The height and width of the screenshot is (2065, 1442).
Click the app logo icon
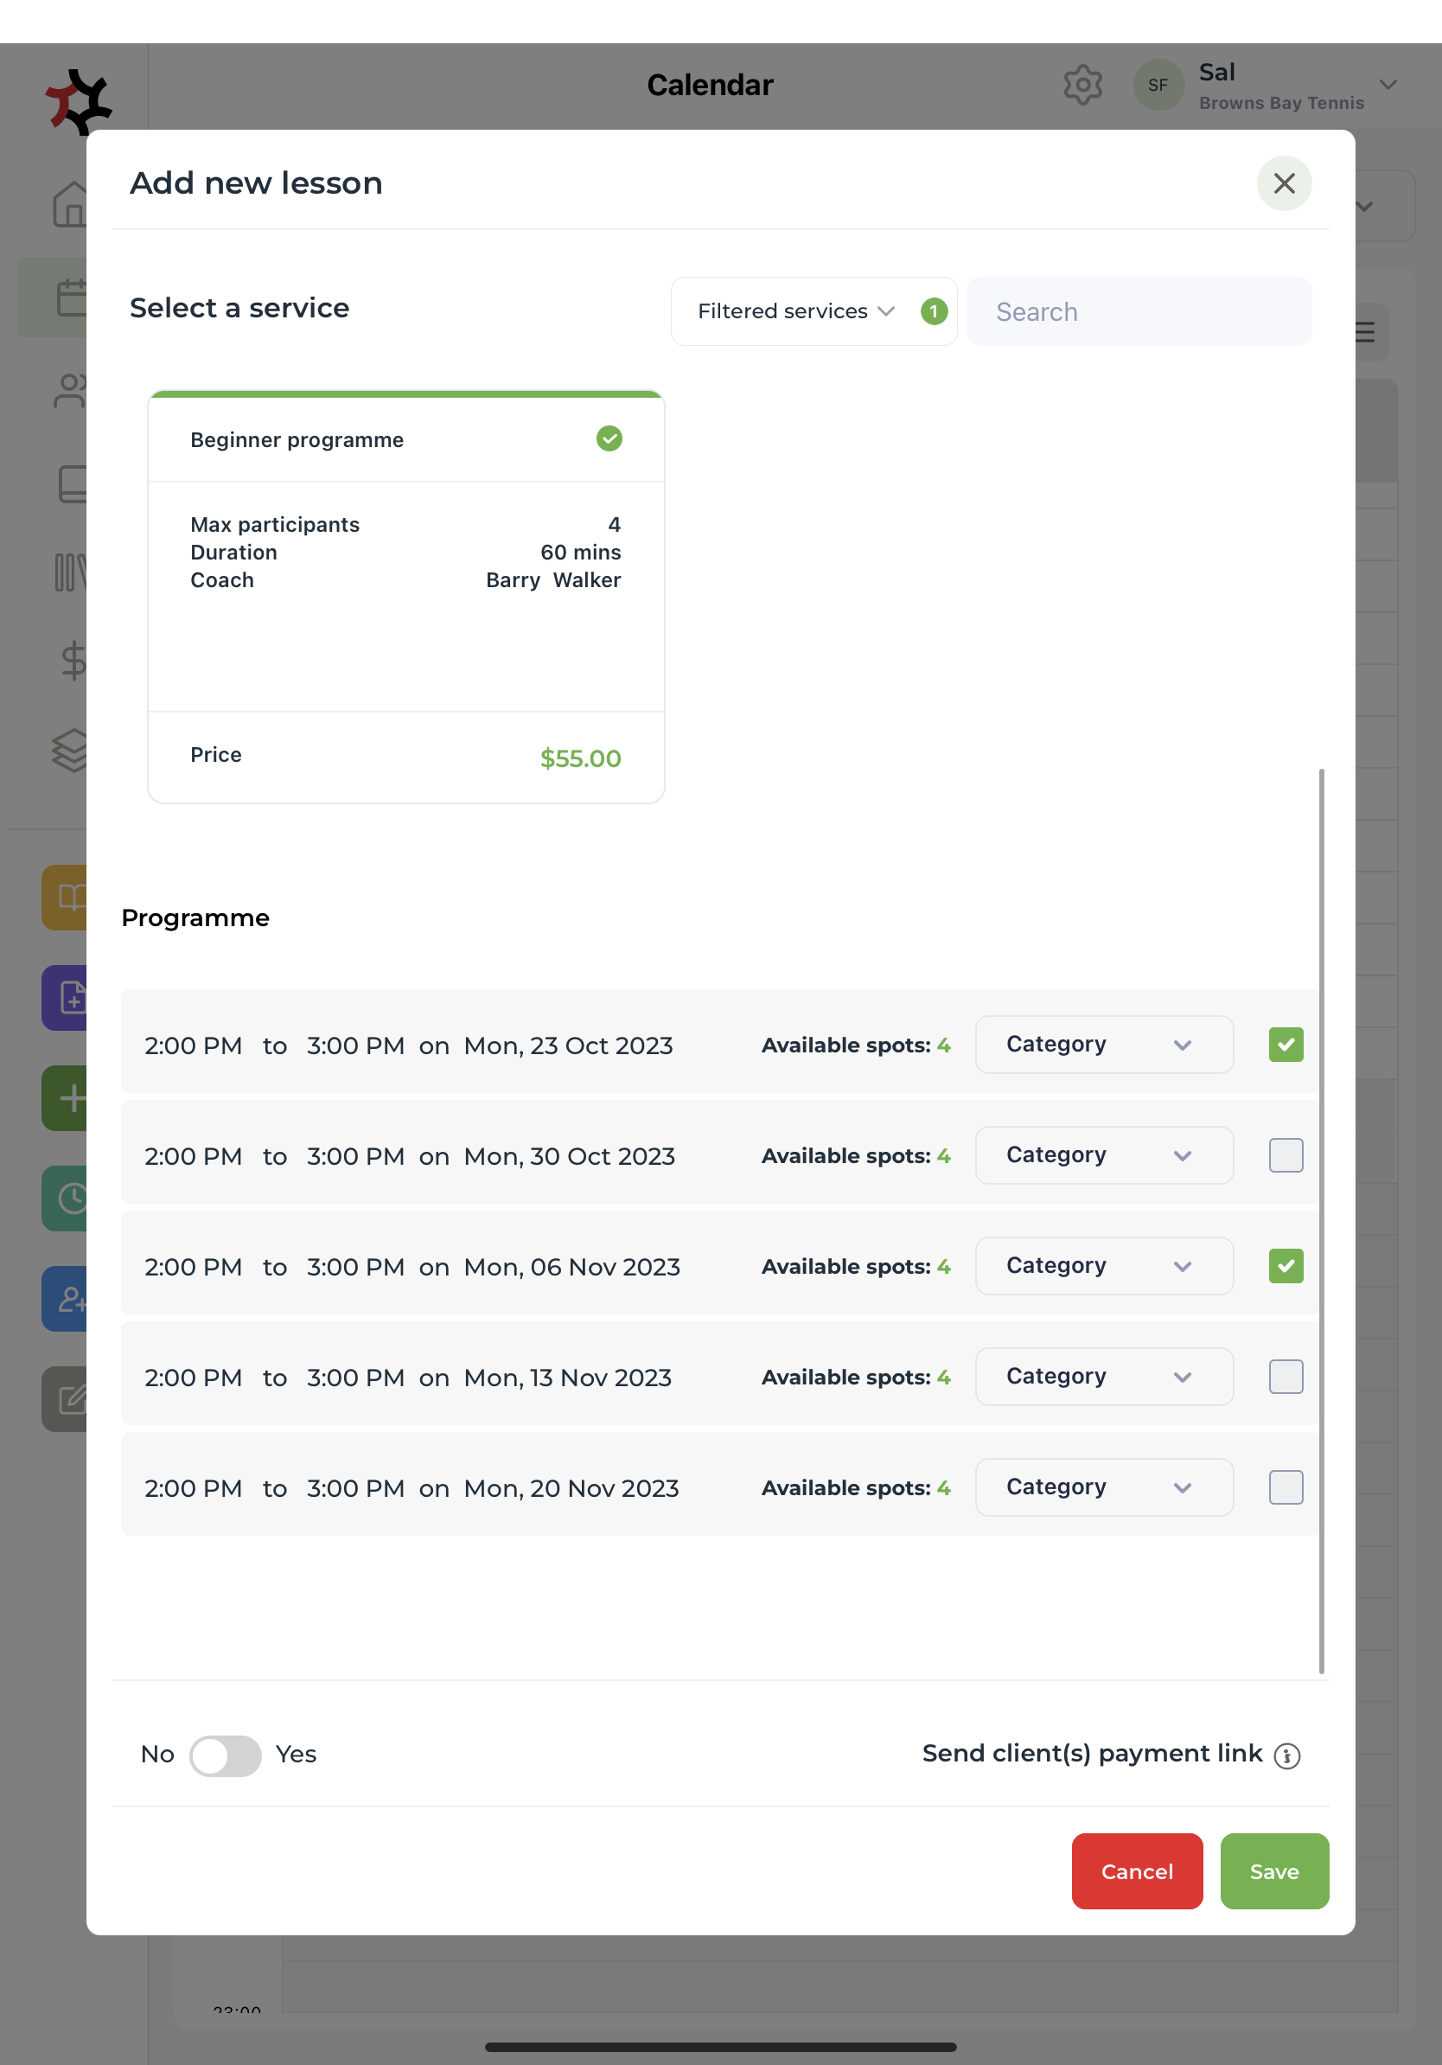click(80, 100)
